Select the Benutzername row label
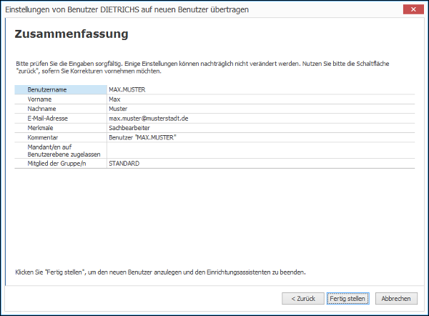Image resolution: width=429 pixels, height=316 pixels. pyautogui.click(x=47, y=90)
